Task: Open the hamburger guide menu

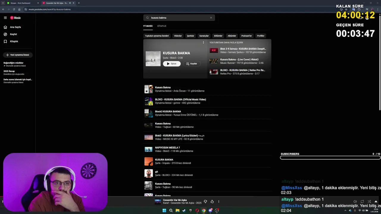Action: click(x=5, y=18)
